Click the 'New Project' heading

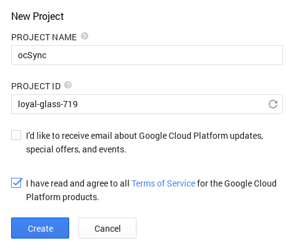coord(38,16)
